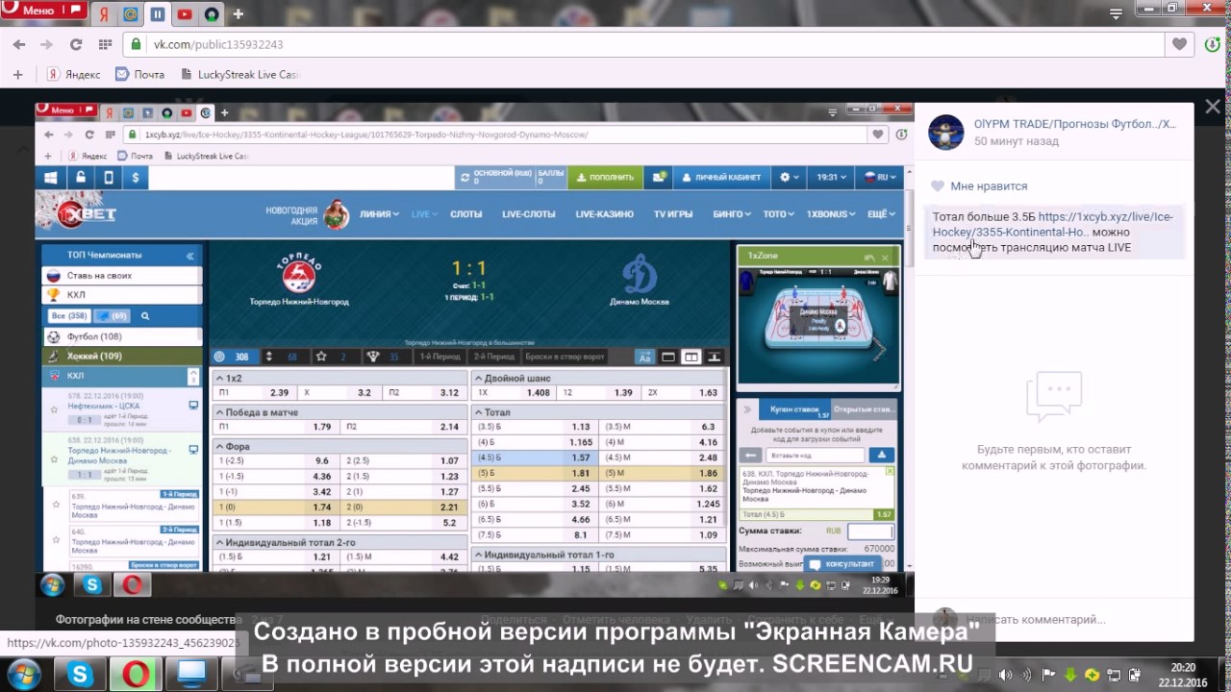1231x692 pixels.
Task: Open LIVE-КАЗИНО menu item in photo
Action: [604, 214]
